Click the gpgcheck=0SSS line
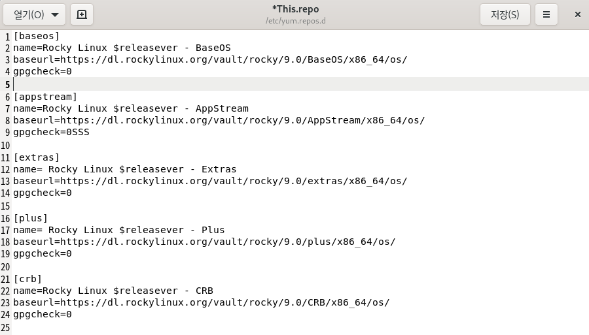Viewport: 589px width, 335px height. [52, 132]
